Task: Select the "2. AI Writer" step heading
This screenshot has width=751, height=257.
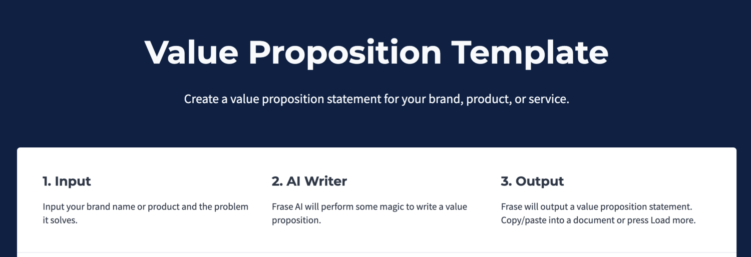Action: pos(309,181)
